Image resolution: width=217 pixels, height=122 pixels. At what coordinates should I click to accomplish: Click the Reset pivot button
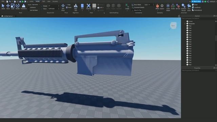click(x=68, y=7)
